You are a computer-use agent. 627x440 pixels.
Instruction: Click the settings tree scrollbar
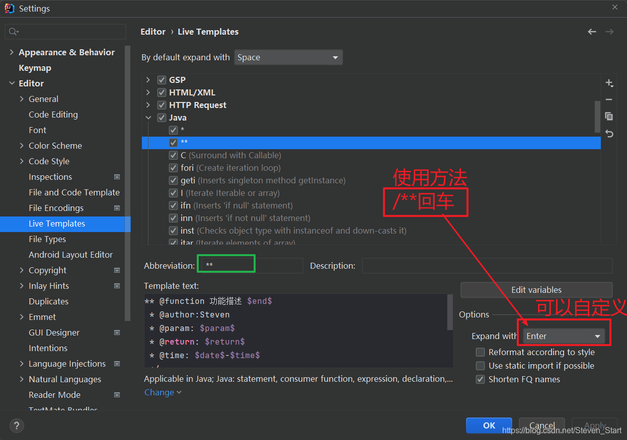coord(128,183)
